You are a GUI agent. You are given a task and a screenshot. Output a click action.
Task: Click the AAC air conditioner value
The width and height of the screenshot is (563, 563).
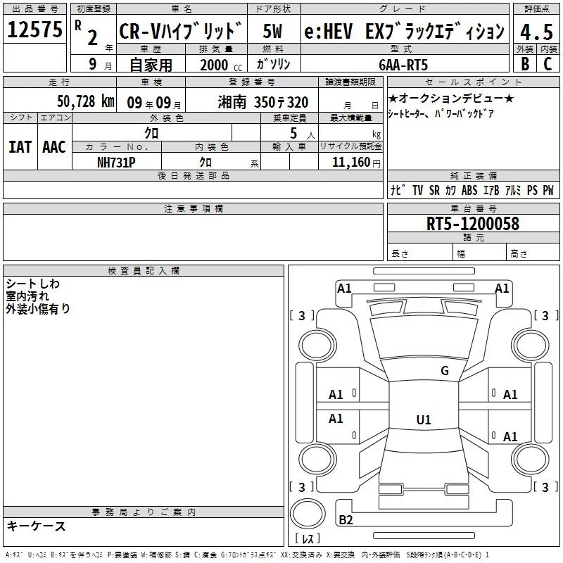tap(54, 146)
